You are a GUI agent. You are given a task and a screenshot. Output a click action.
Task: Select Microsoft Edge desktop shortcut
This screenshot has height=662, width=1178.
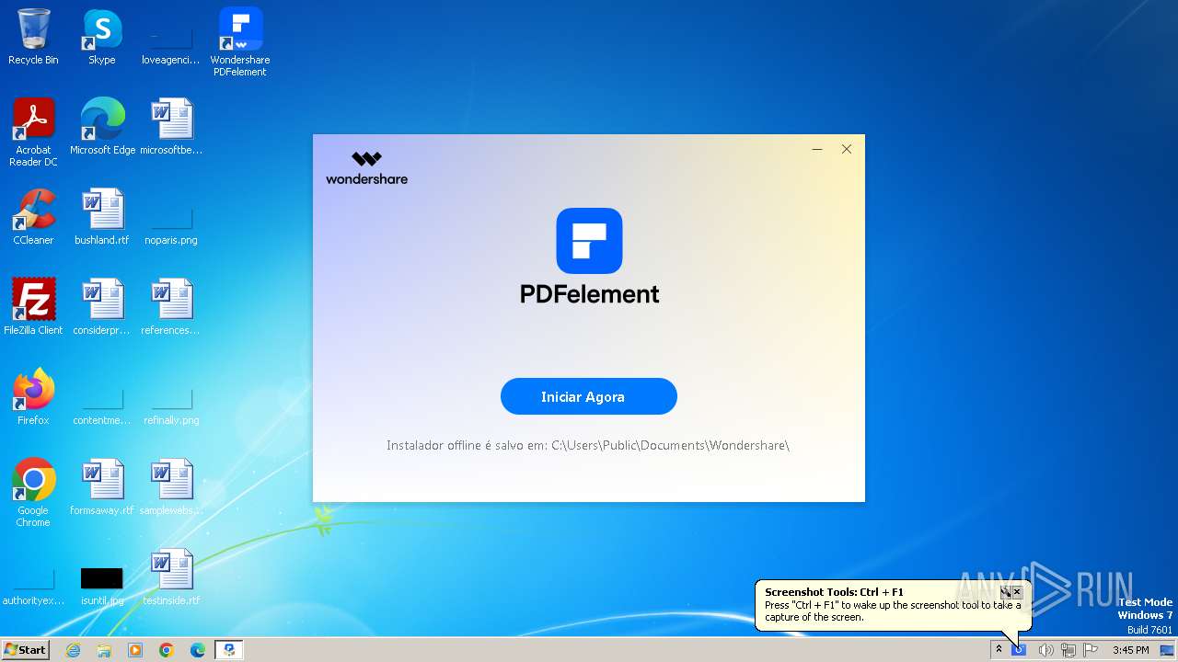coord(102,127)
